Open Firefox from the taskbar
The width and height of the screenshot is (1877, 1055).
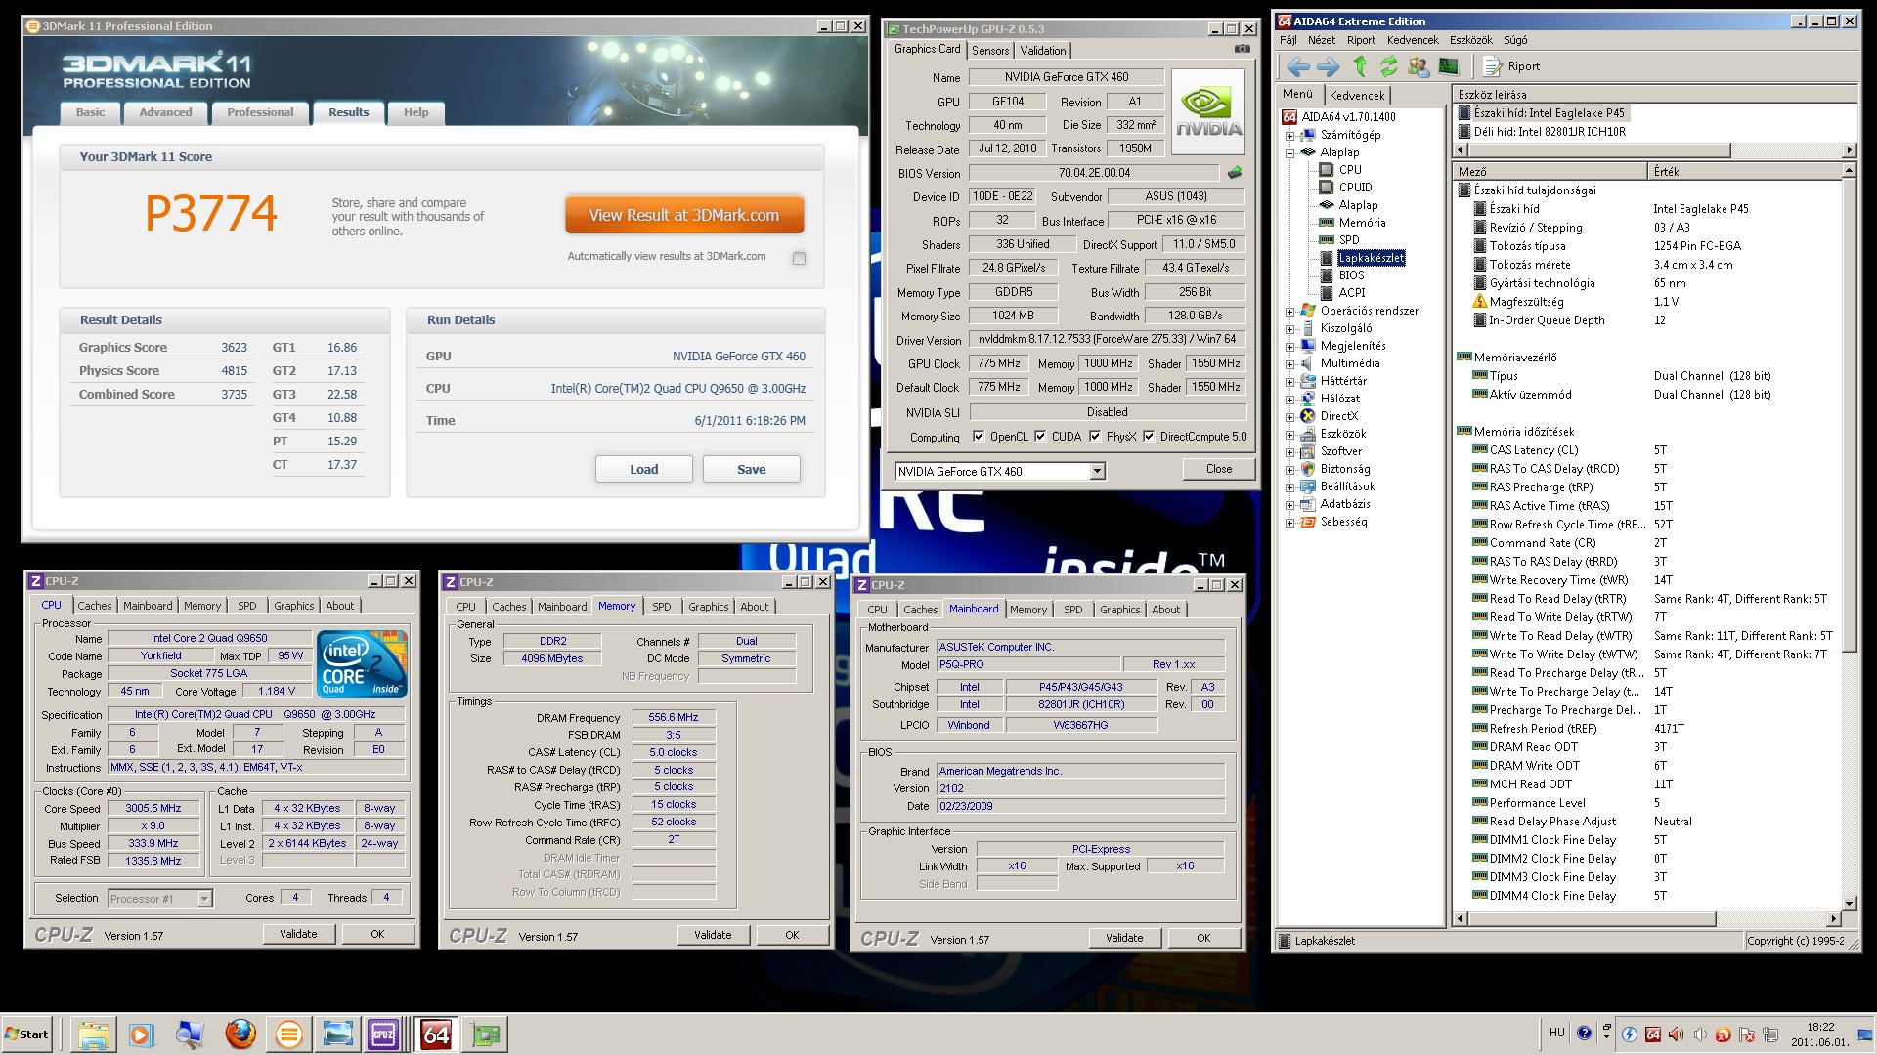click(240, 1034)
